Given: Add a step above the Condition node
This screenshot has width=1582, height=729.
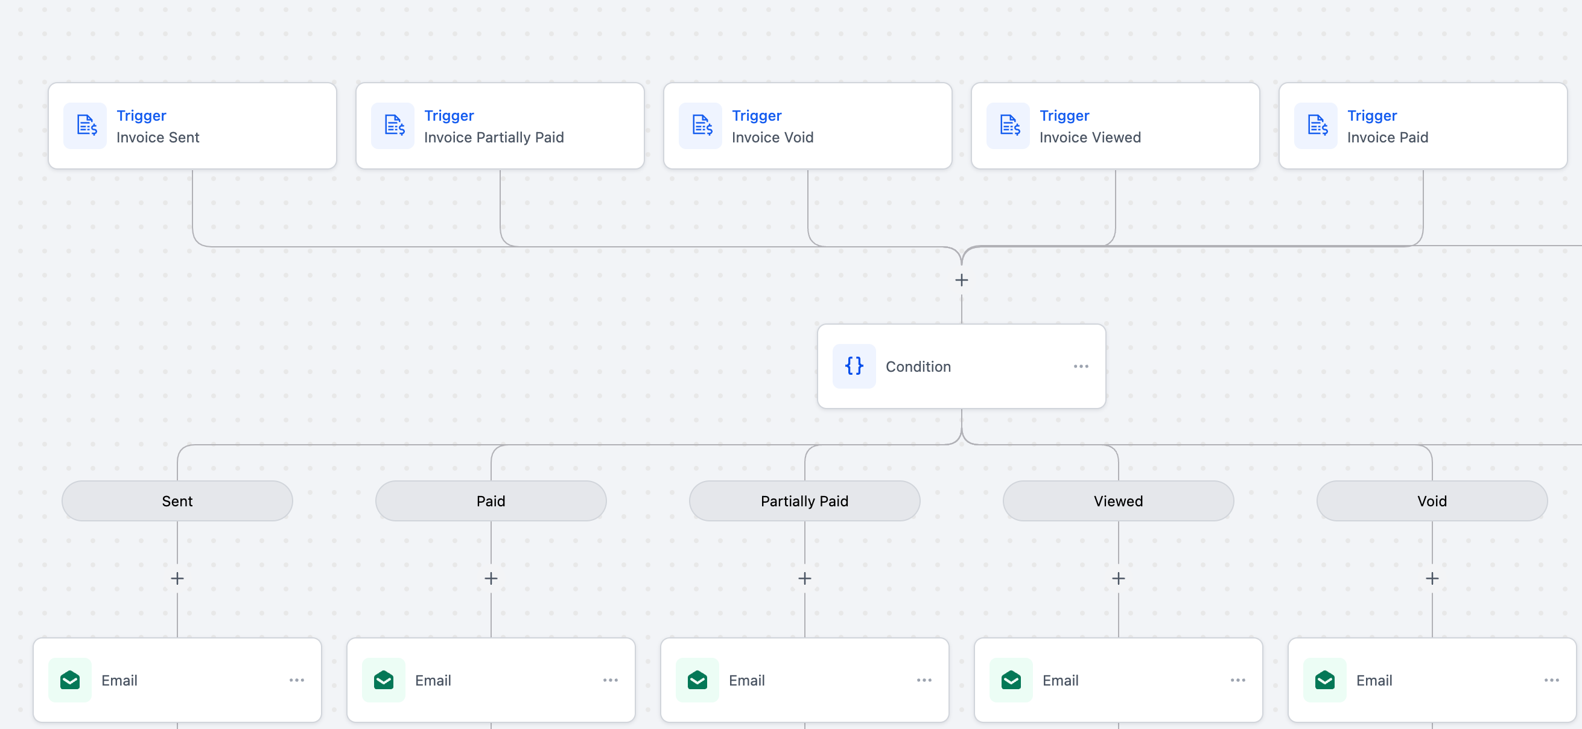Looking at the screenshot, I should click(x=962, y=280).
